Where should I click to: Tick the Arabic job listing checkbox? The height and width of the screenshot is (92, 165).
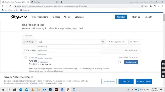(26, 57)
